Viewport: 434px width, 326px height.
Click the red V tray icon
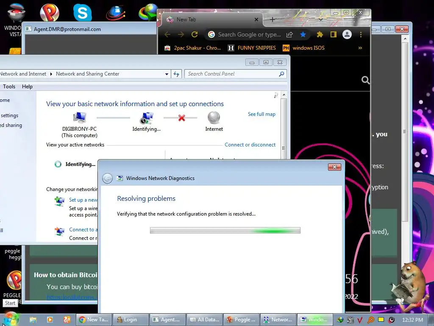pos(360,320)
